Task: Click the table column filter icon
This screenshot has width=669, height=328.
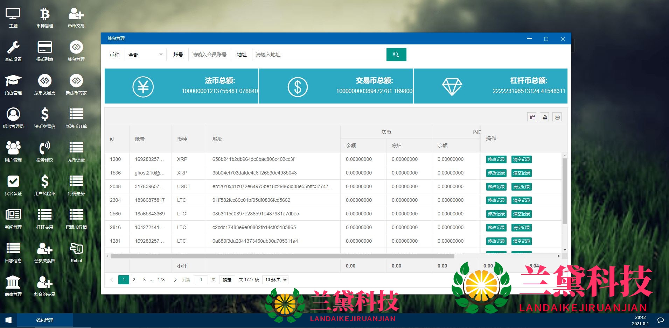Action: [x=532, y=117]
